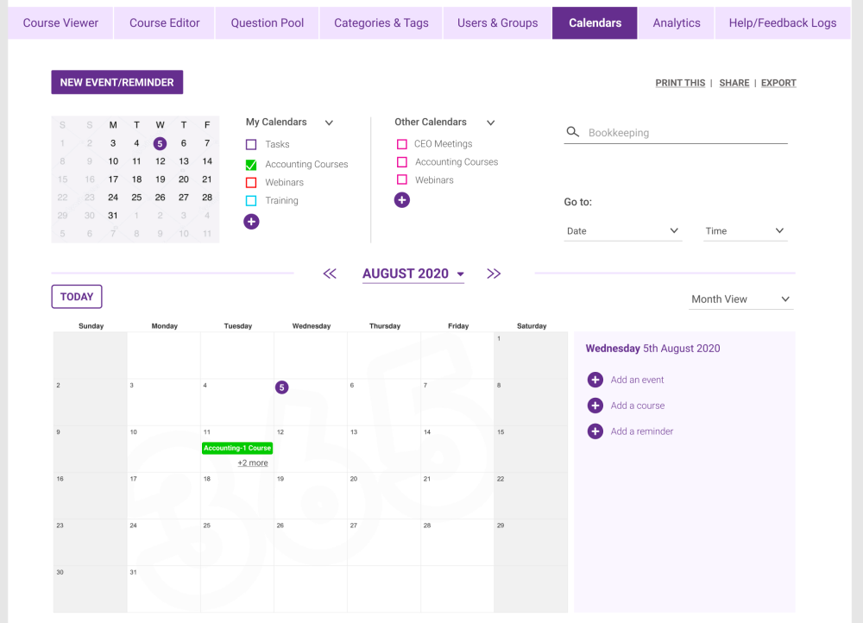Click the August 3 cell in month grid
This screenshot has width=863, height=623.
coord(164,402)
